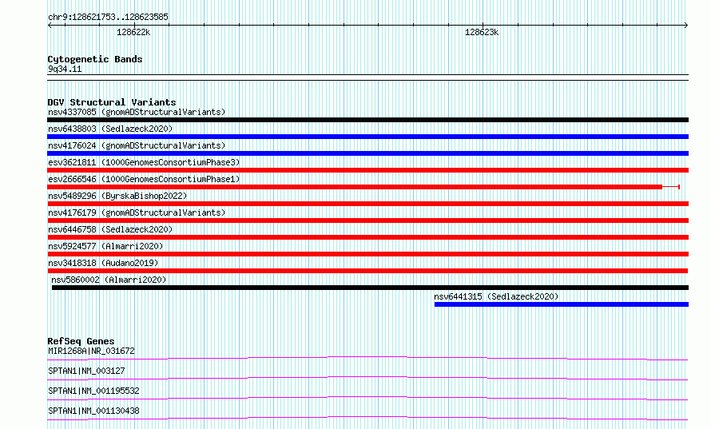Click the RefSeq Genes track title
The height and width of the screenshot is (429, 711).
pyautogui.click(x=81, y=341)
